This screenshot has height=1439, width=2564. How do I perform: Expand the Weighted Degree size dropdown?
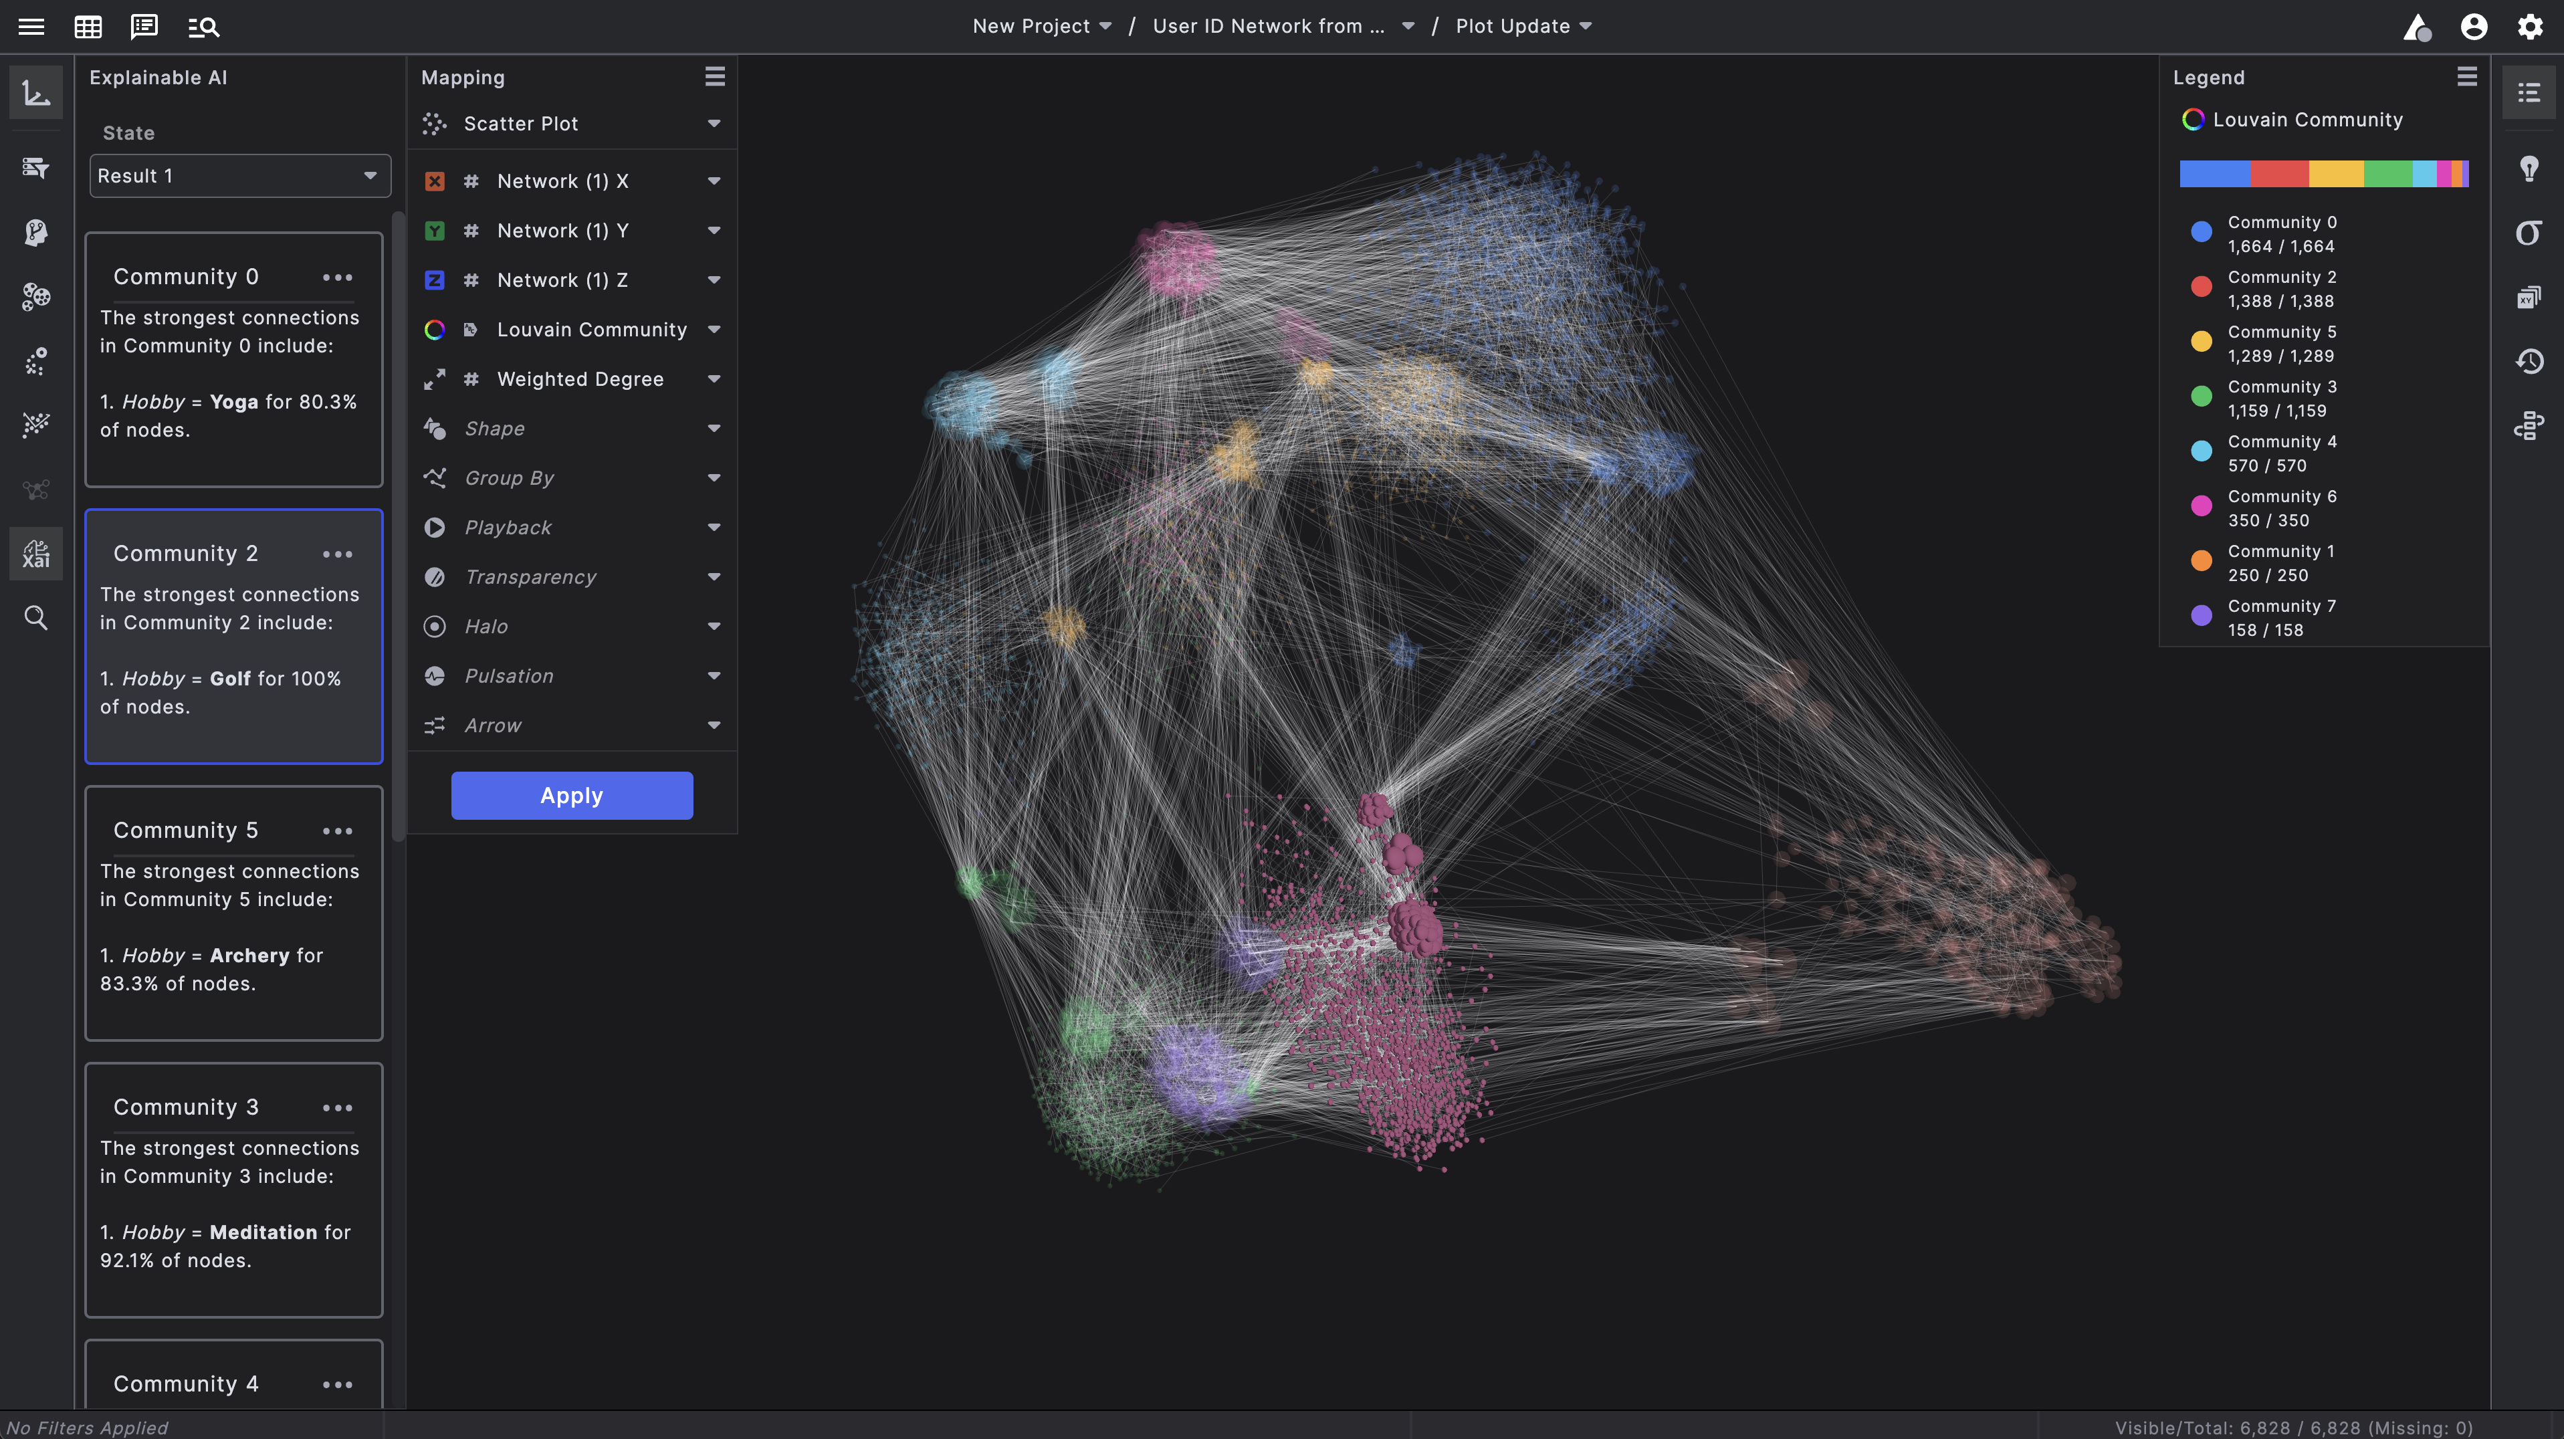714,379
